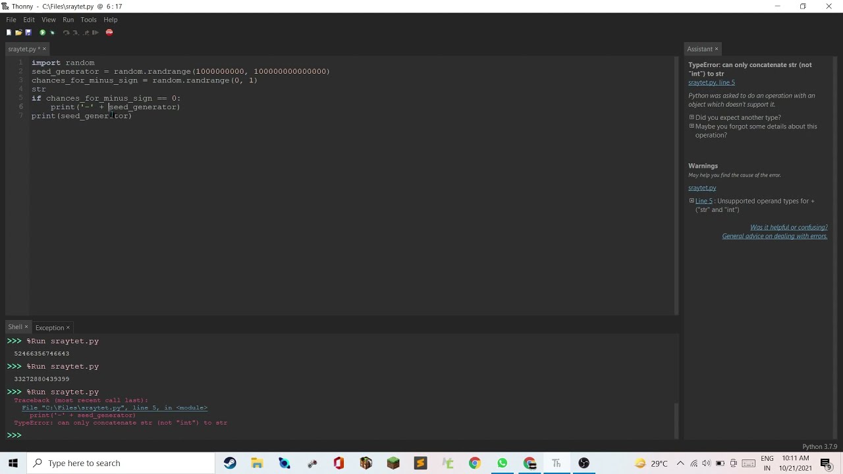
Task: Click the 'Line 5' warning link
Action: click(x=703, y=201)
